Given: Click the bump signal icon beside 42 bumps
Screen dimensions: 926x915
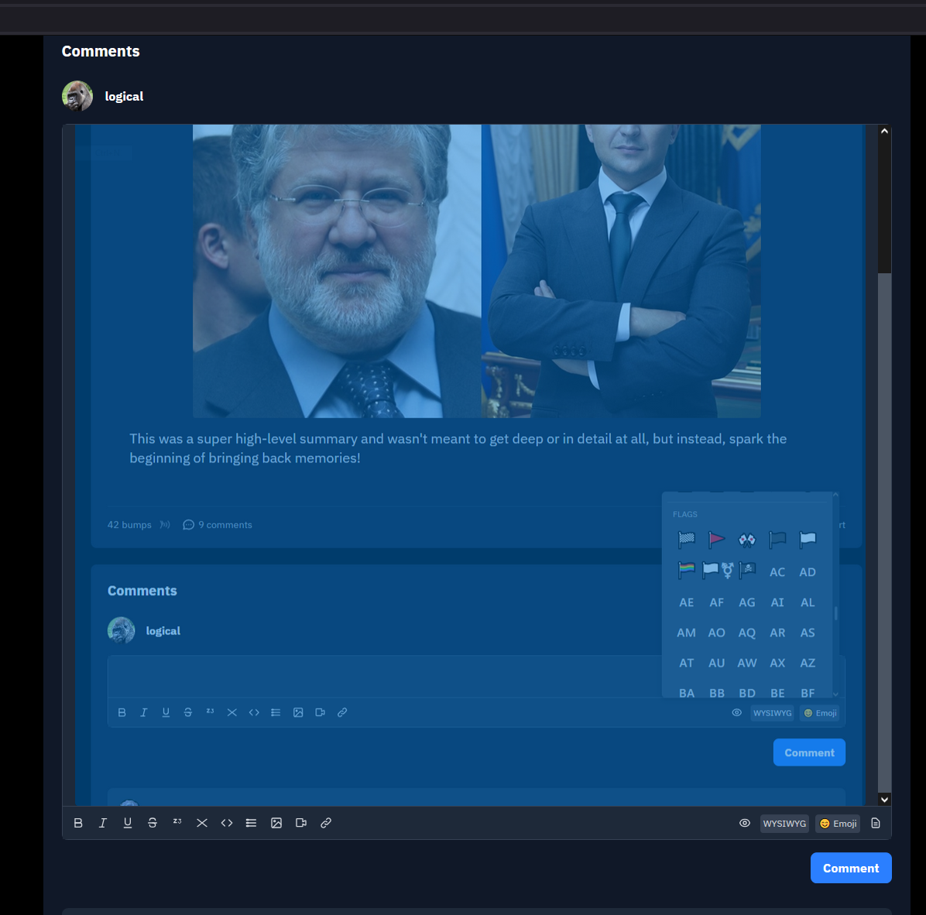Looking at the screenshot, I should tap(165, 524).
